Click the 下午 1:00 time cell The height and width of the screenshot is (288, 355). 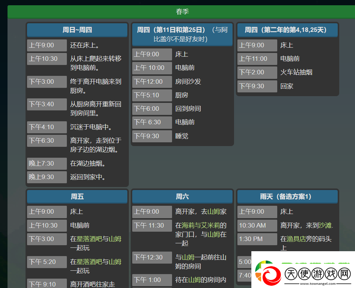pyautogui.click(x=152, y=280)
